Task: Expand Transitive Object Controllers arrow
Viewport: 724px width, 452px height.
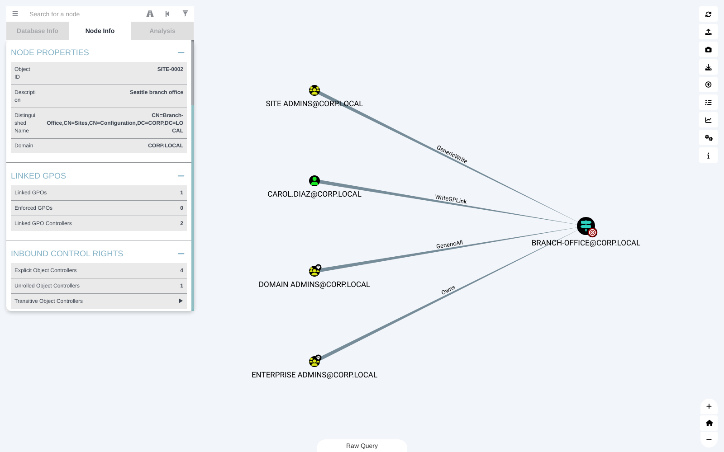Action: click(181, 301)
